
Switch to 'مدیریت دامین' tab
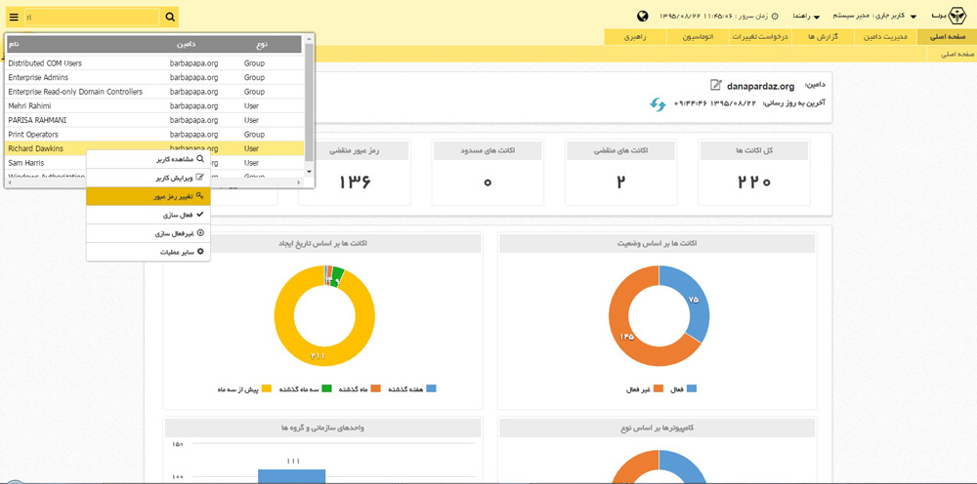[x=887, y=37]
